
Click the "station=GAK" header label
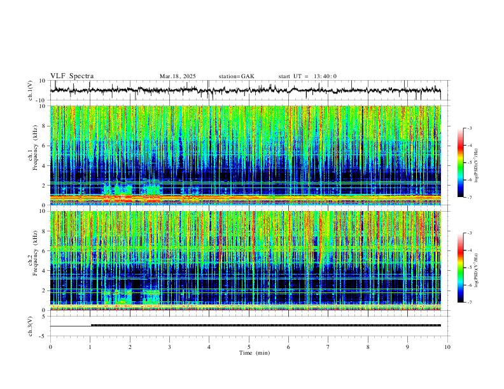click(236, 76)
